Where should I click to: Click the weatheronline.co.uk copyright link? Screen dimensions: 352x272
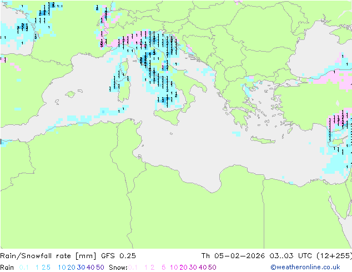[305, 267]
